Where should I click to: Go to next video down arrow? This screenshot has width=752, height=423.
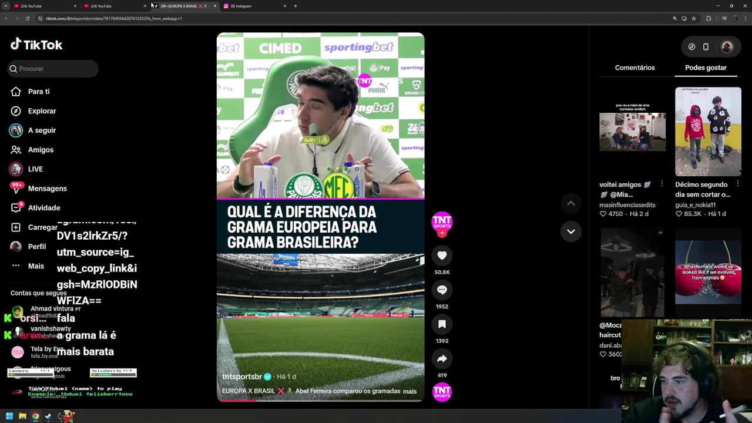pyautogui.click(x=570, y=231)
